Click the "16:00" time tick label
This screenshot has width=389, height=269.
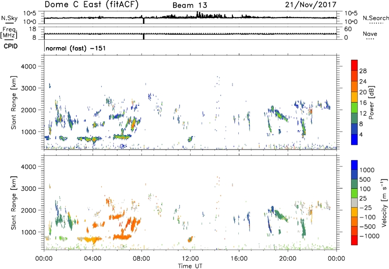(239, 259)
